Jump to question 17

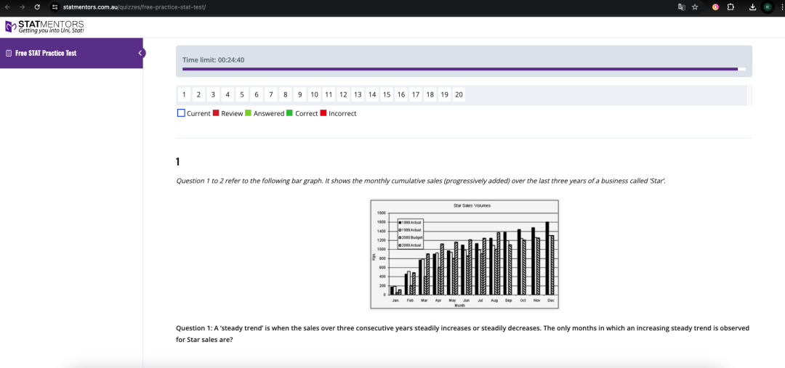(x=416, y=94)
